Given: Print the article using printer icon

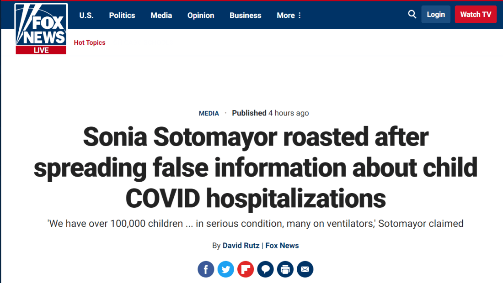Looking at the screenshot, I should 285,269.
